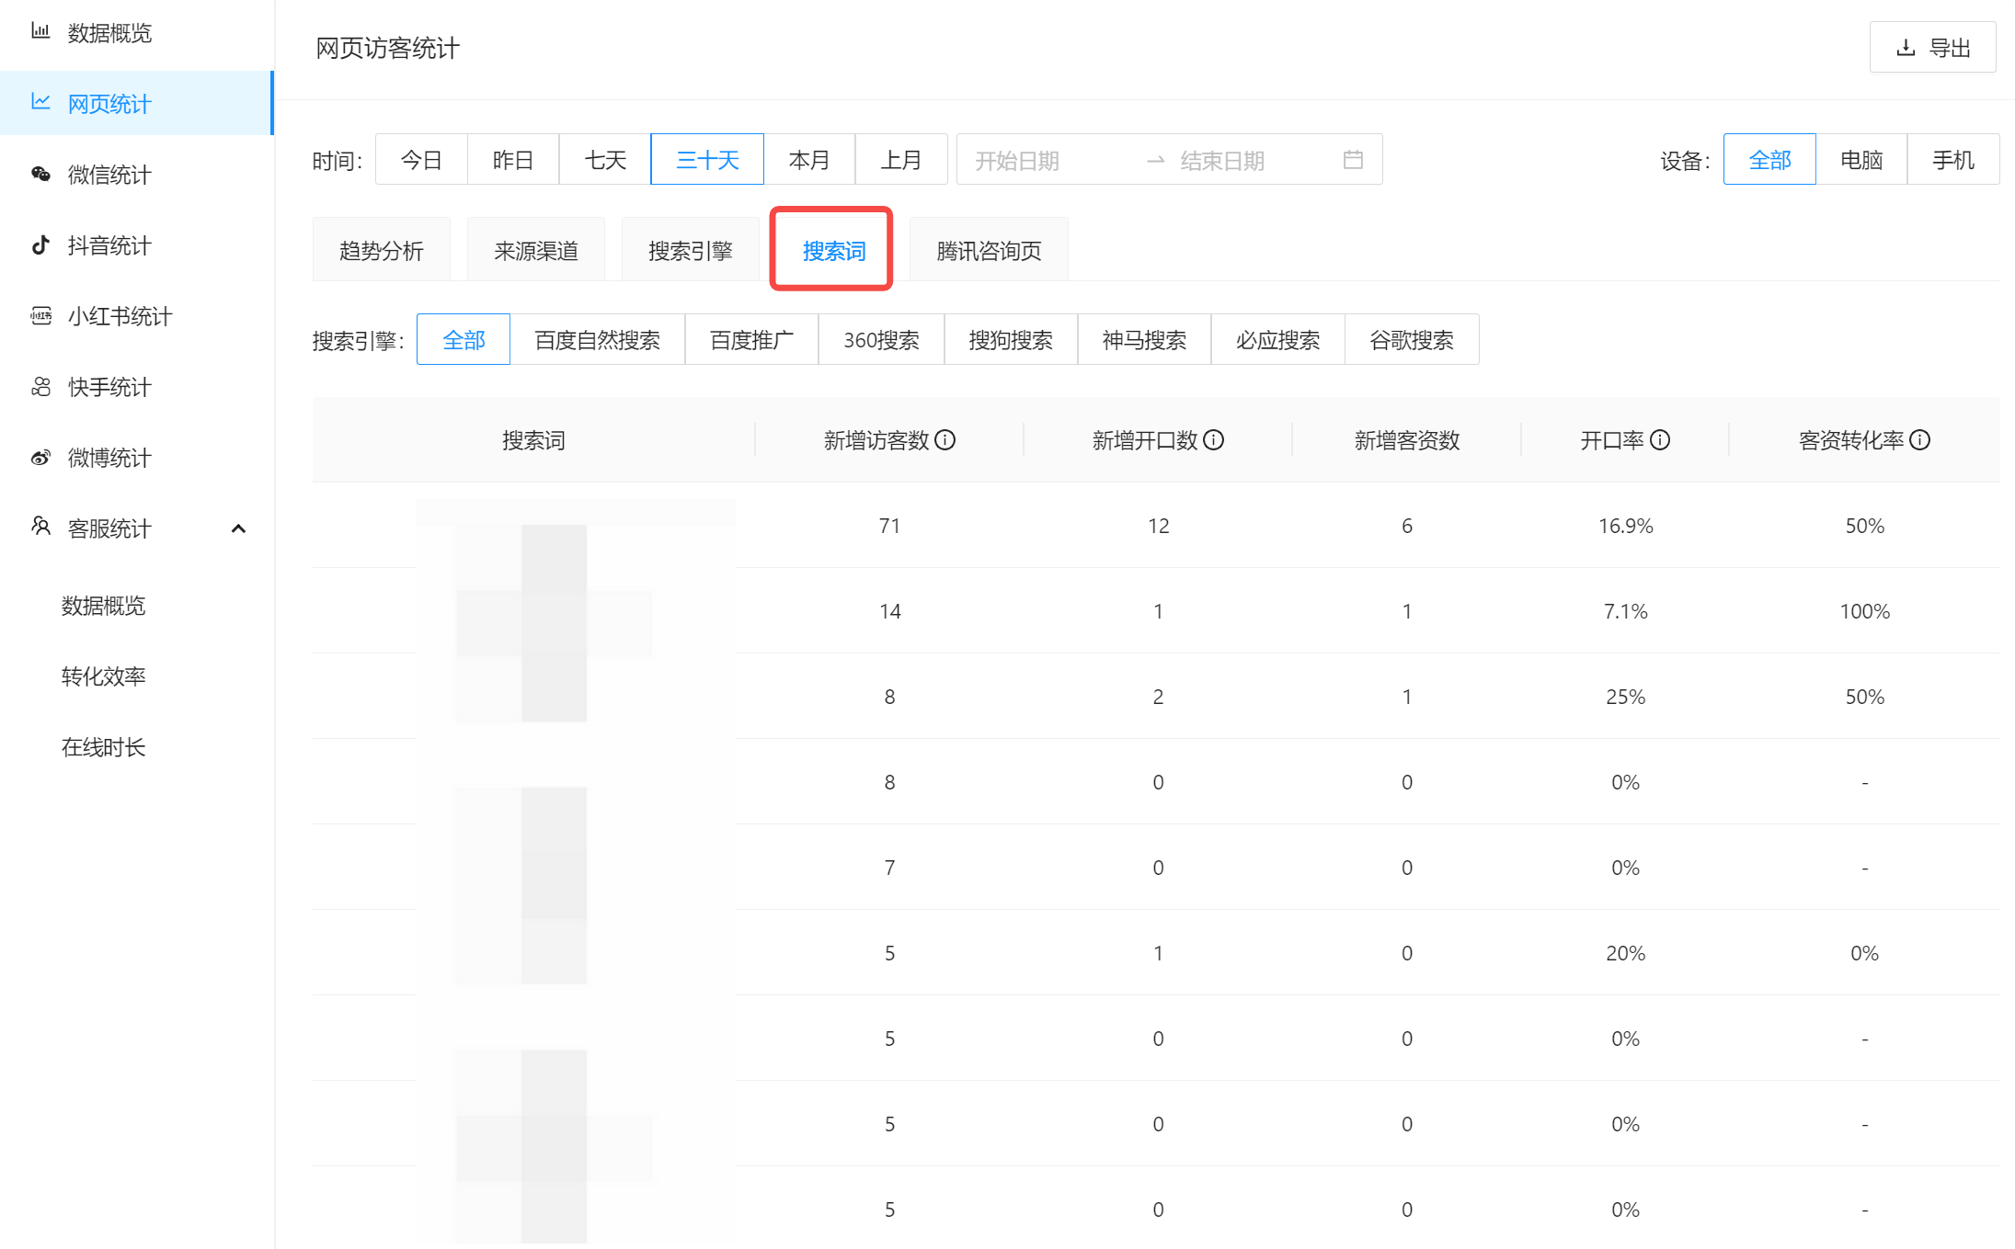Open the 结束日期 date selector
Image resolution: width=2015 pixels, height=1249 pixels.
tap(1224, 159)
